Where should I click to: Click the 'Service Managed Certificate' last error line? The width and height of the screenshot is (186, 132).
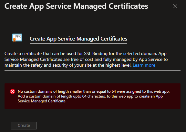pyautogui.click(x=42, y=101)
